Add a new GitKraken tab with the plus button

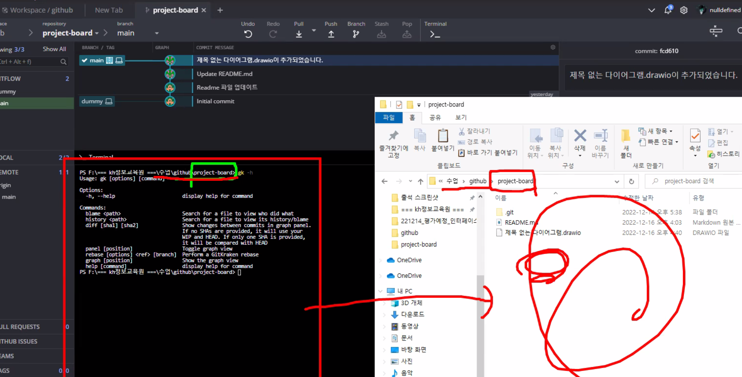point(220,10)
